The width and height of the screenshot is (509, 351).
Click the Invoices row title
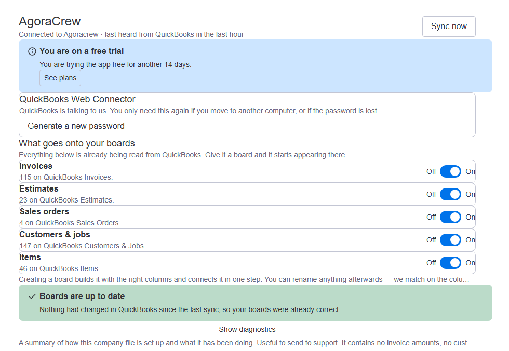tap(36, 166)
